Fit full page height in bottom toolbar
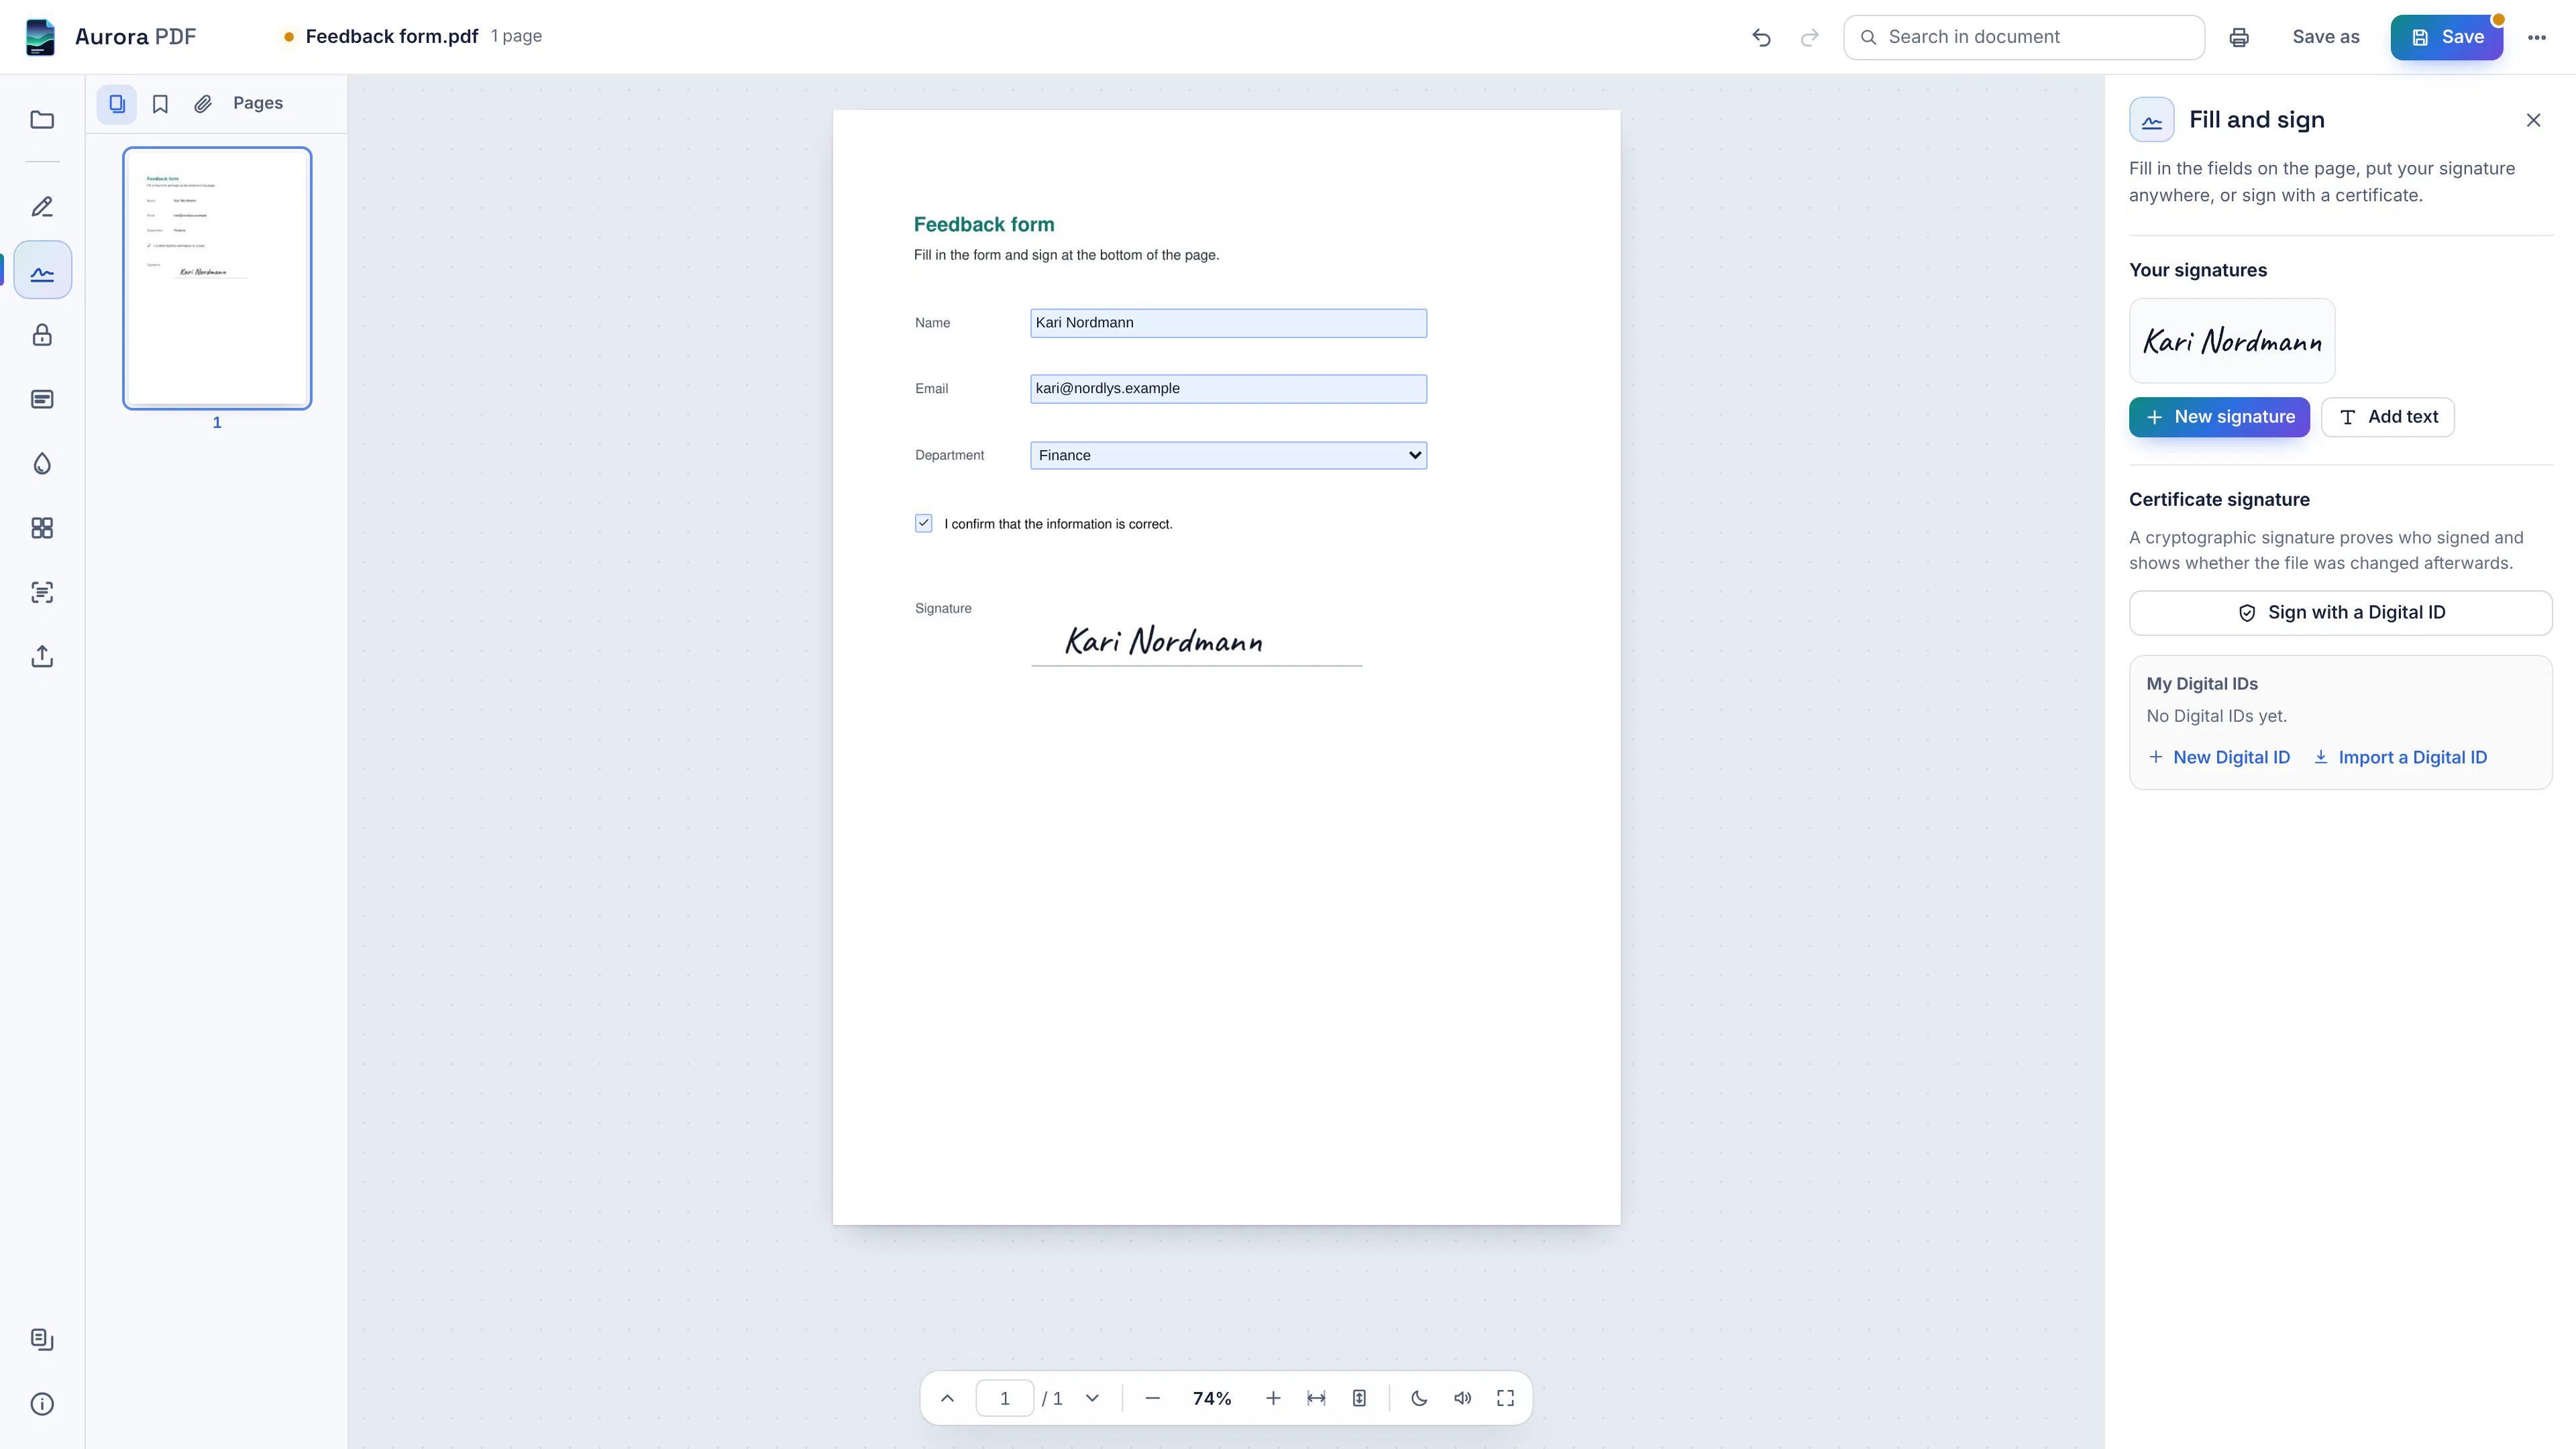2576x1449 pixels. pos(1359,1398)
